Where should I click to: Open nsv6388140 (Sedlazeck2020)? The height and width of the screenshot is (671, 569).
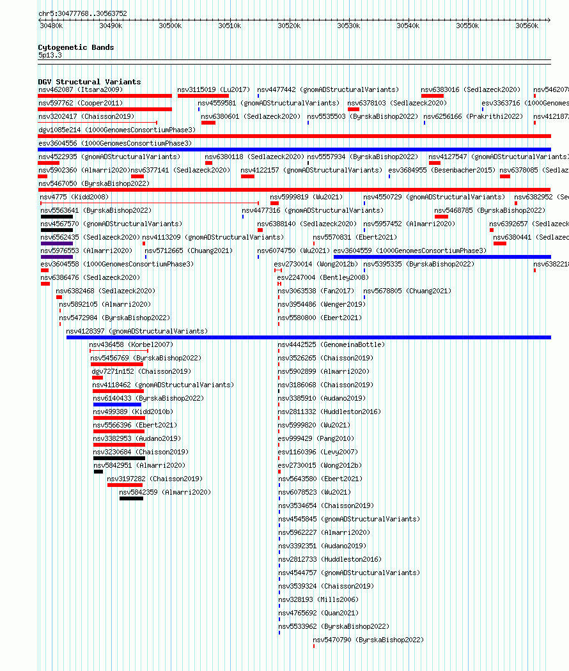[306, 224]
